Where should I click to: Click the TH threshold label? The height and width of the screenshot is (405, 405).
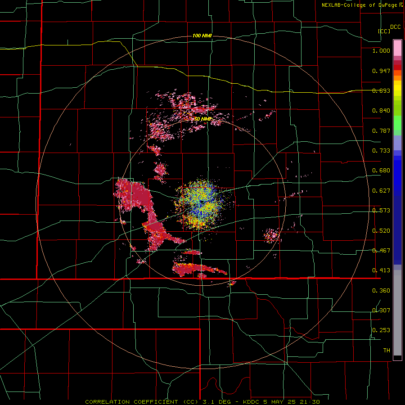(387, 351)
